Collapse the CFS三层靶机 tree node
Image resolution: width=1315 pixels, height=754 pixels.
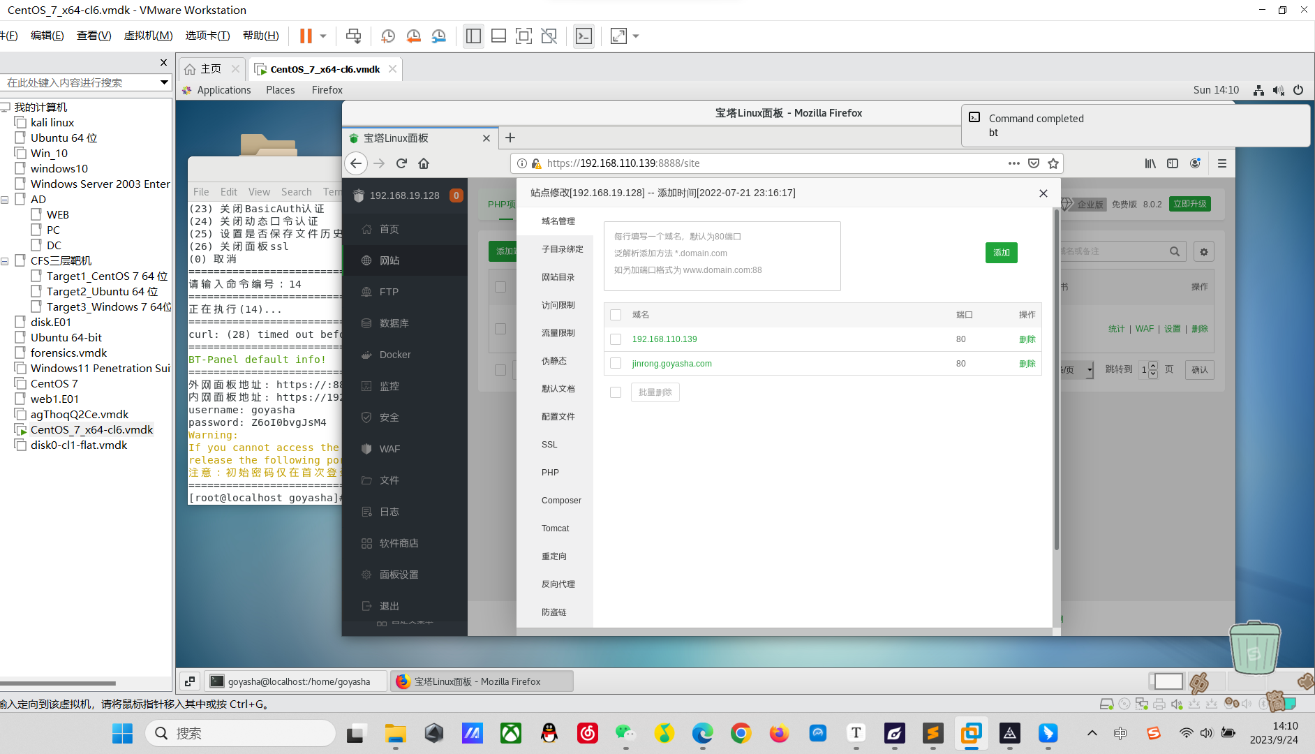pyautogui.click(x=5, y=261)
